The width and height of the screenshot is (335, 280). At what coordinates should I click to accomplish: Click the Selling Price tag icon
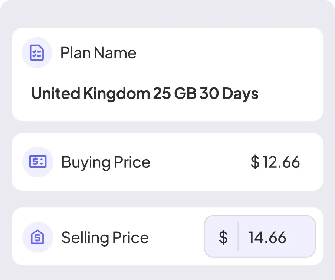pyautogui.click(x=37, y=237)
